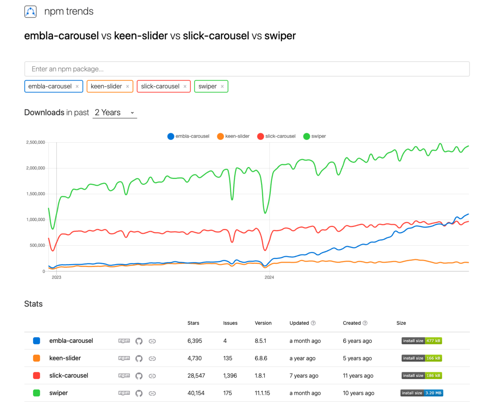The width and height of the screenshot is (504, 418).
Task: Toggle swiper series in chart legend
Action: pos(315,136)
